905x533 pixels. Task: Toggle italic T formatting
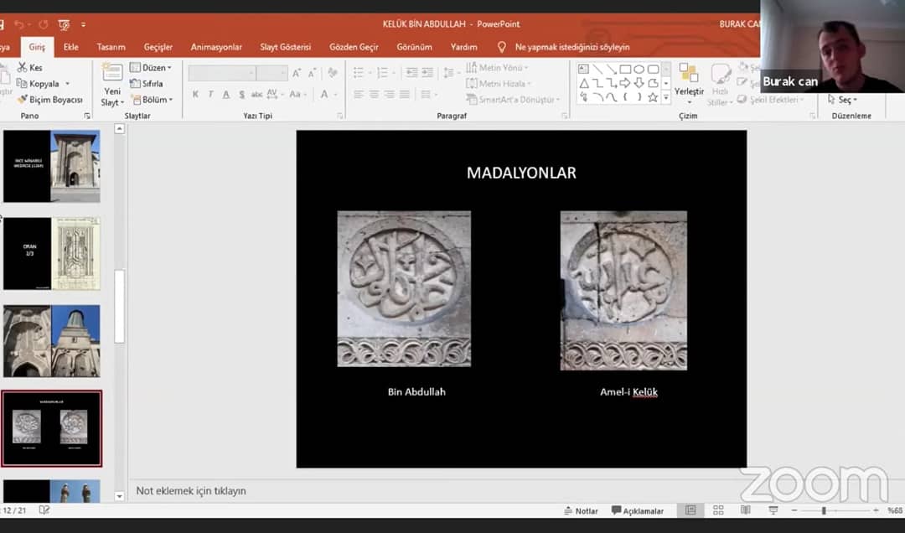pyautogui.click(x=210, y=94)
